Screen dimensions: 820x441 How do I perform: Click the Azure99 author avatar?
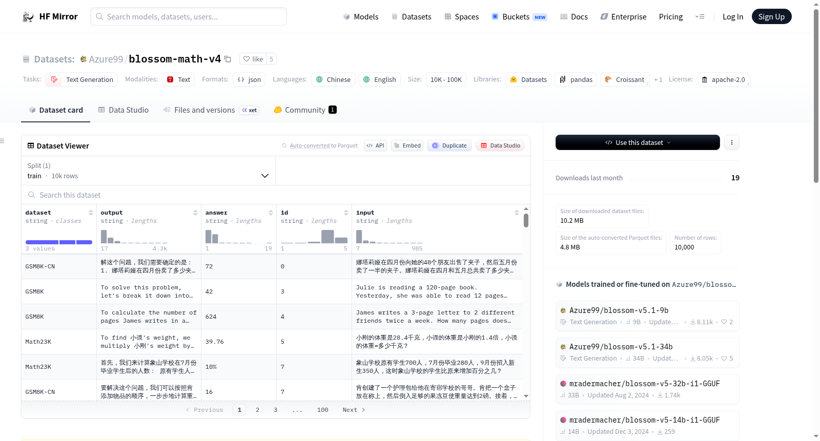[83, 59]
